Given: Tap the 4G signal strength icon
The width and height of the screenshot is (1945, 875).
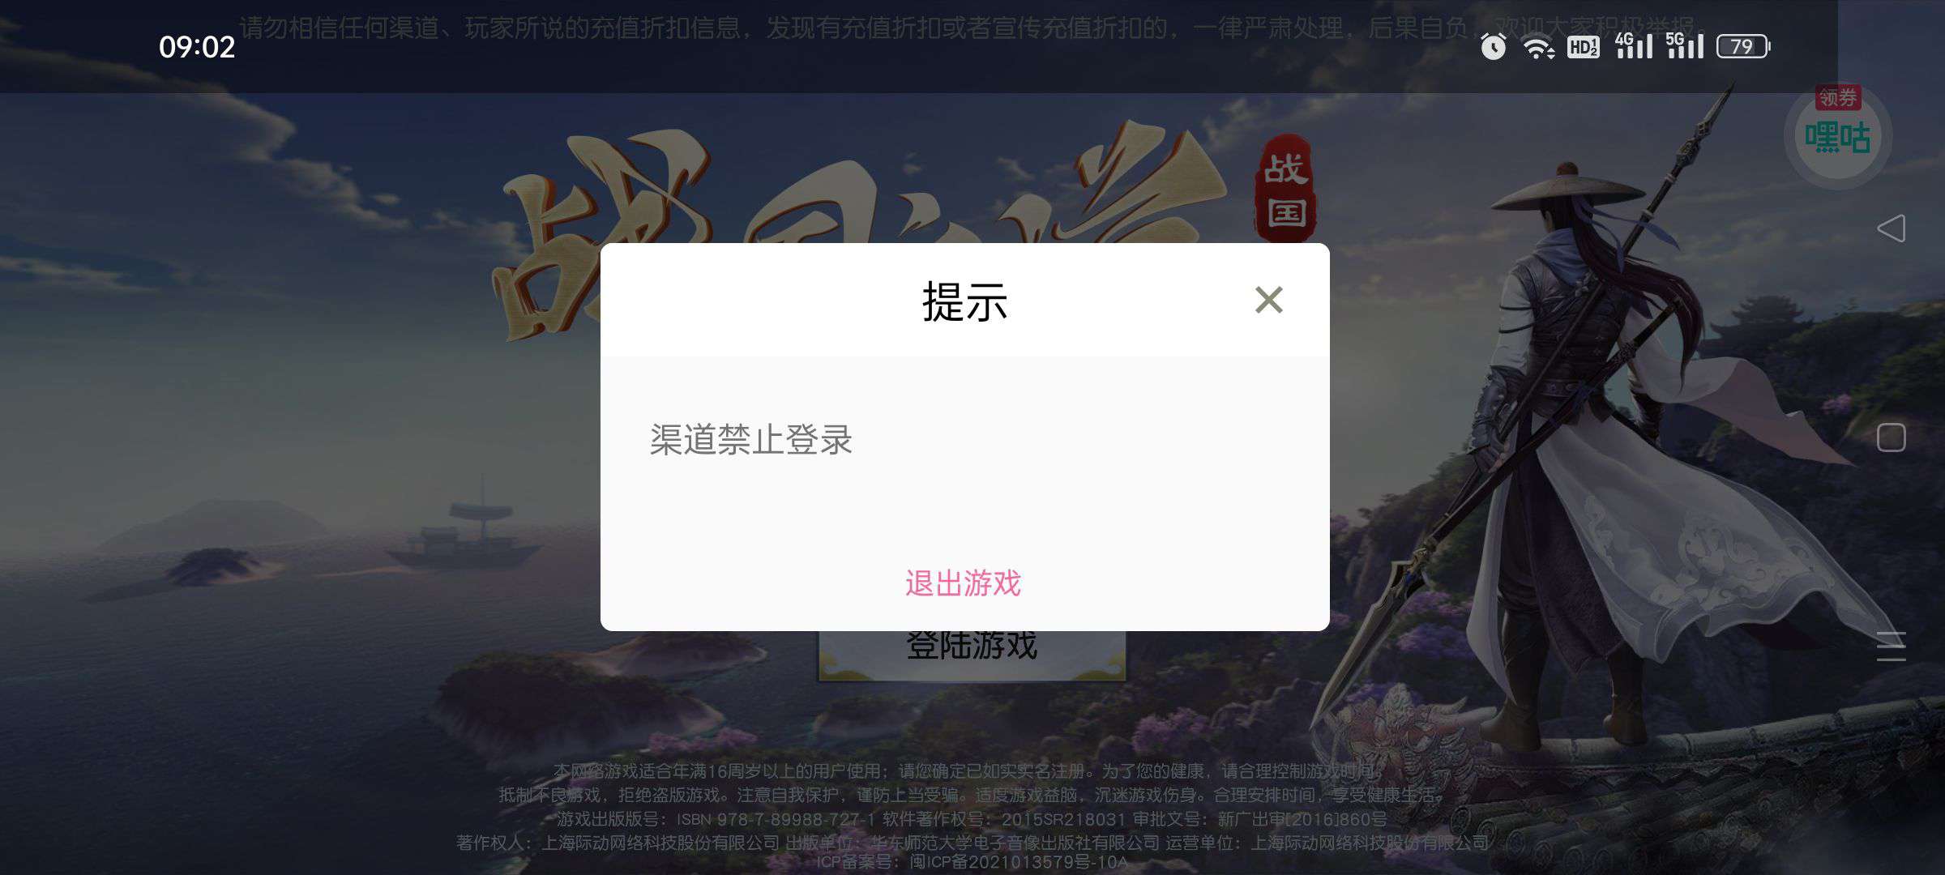Looking at the screenshot, I should tap(1634, 45).
